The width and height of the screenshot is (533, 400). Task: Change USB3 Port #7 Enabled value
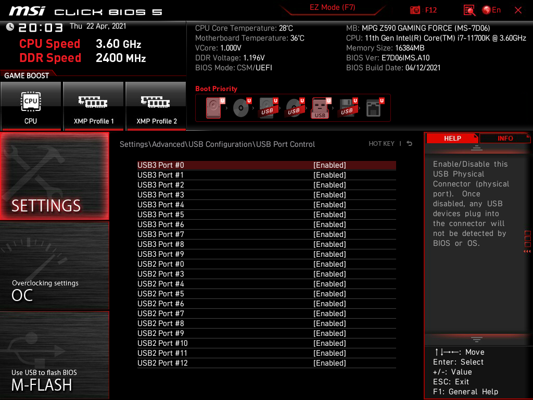(329, 234)
